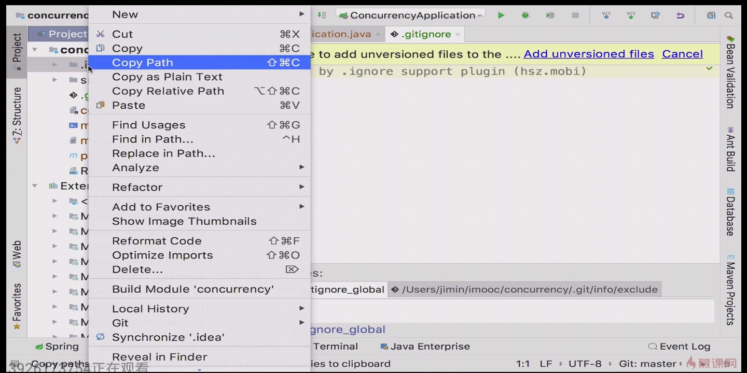Select Show Image Thumbnails
The height and width of the screenshot is (373, 747).
click(x=200, y=221)
